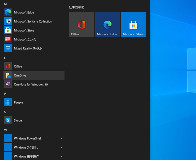Open Microsoft Store icon in app list
Image resolution: width=196 pixels, height=160 pixels.
click(8, 30)
